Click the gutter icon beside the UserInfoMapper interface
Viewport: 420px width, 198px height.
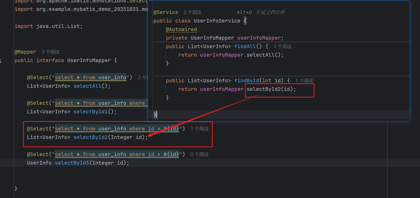[x=1, y=61]
